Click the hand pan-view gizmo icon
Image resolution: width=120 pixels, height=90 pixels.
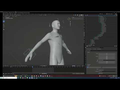70,23
